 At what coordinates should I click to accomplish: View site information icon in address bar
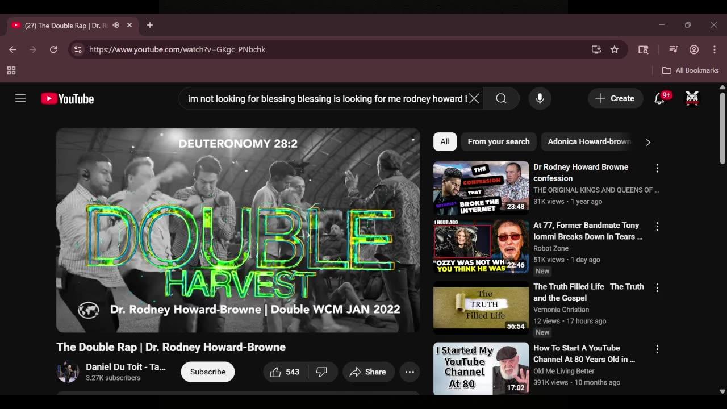[78, 49]
